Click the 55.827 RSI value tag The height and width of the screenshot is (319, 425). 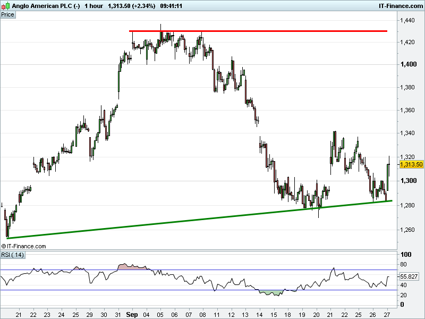click(x=409, y=276)
